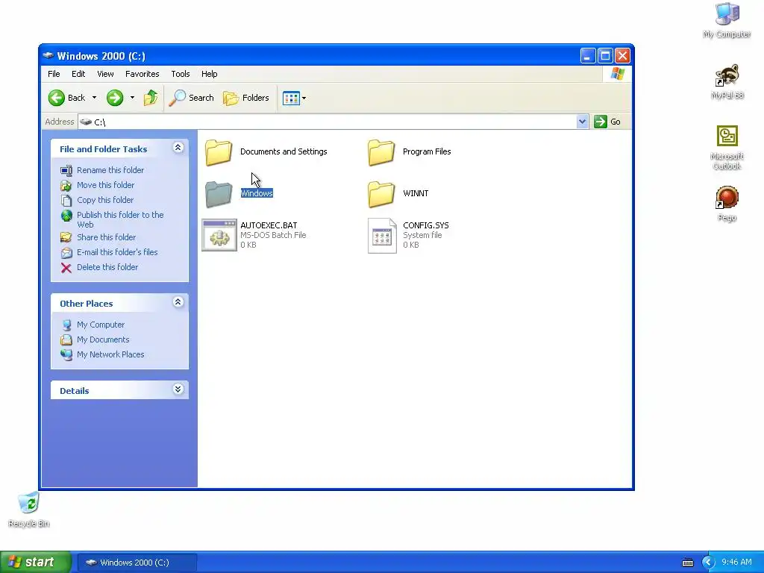Select the CONFIG.SYS file icon
Screen dimensions: 764x573
point(382,236)
